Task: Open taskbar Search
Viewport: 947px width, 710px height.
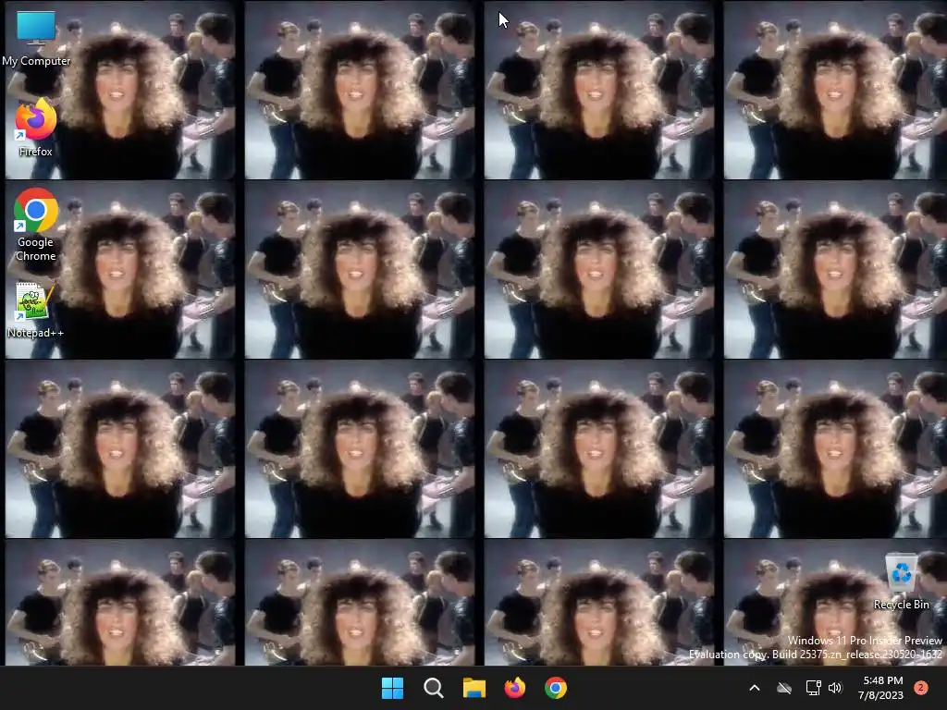Action: (x=433, y=688)
